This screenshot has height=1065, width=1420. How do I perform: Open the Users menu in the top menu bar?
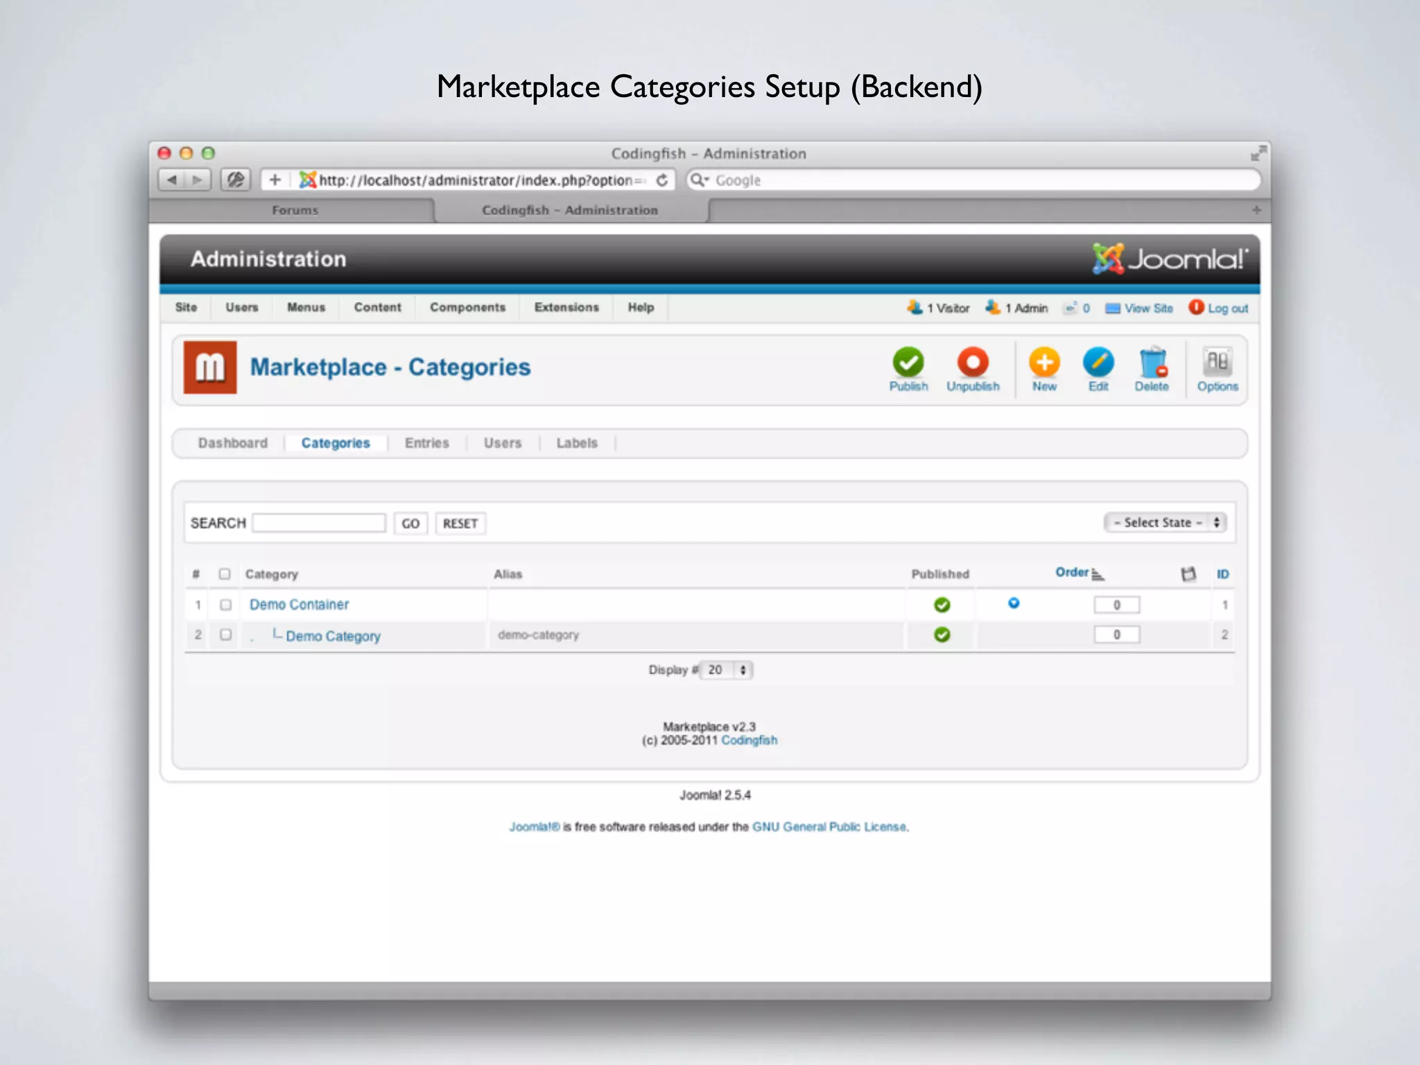(241, 307)
